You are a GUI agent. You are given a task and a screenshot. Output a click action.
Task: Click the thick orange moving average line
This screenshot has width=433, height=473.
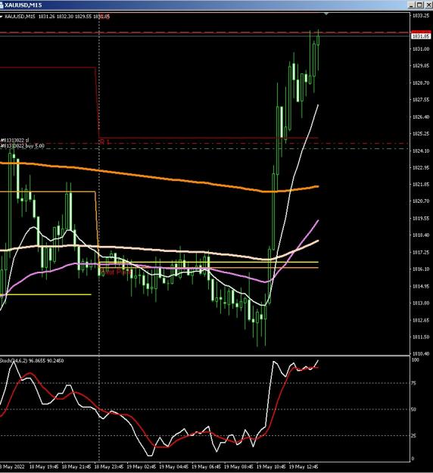pyautogui.click(x=181, y=180)
